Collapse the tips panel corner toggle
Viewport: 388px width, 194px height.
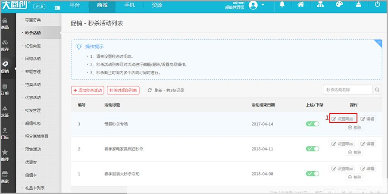pyautogui.click(x=379, y=43)
